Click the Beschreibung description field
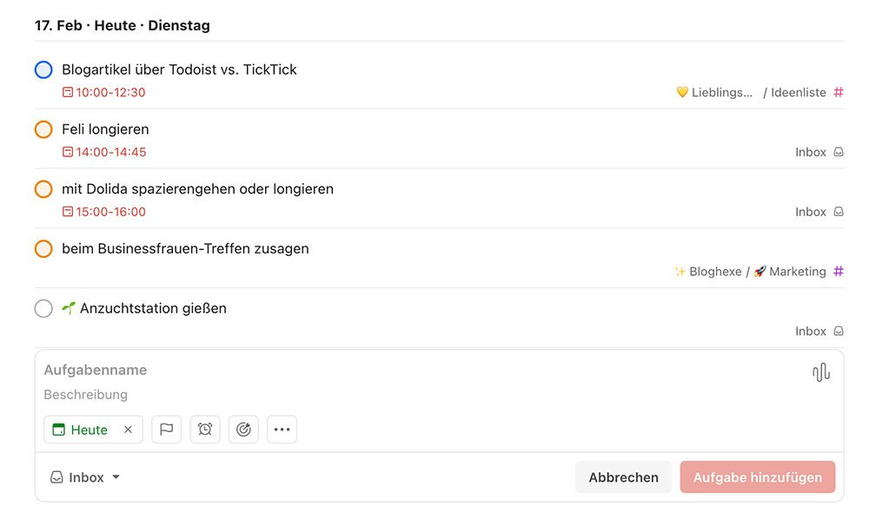The height and width of the screenshot is (525, 869). point(86,395)
